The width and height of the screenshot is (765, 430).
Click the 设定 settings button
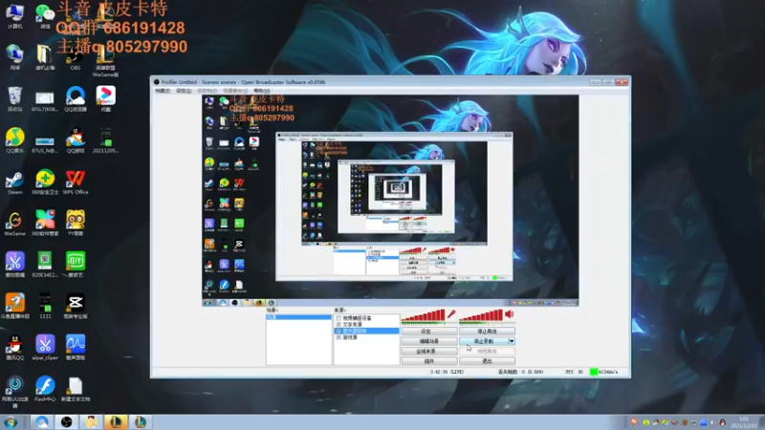tap(429, 332)
